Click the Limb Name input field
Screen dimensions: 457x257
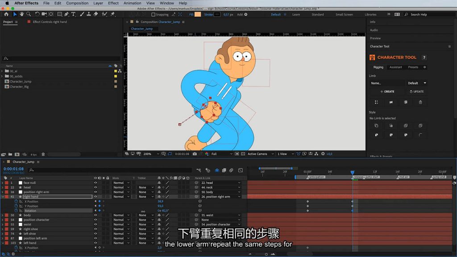[387, 83]
